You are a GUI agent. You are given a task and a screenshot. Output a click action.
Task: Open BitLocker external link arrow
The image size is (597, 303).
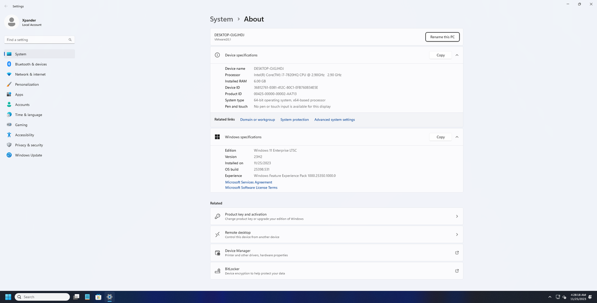[x=457, y=271]
